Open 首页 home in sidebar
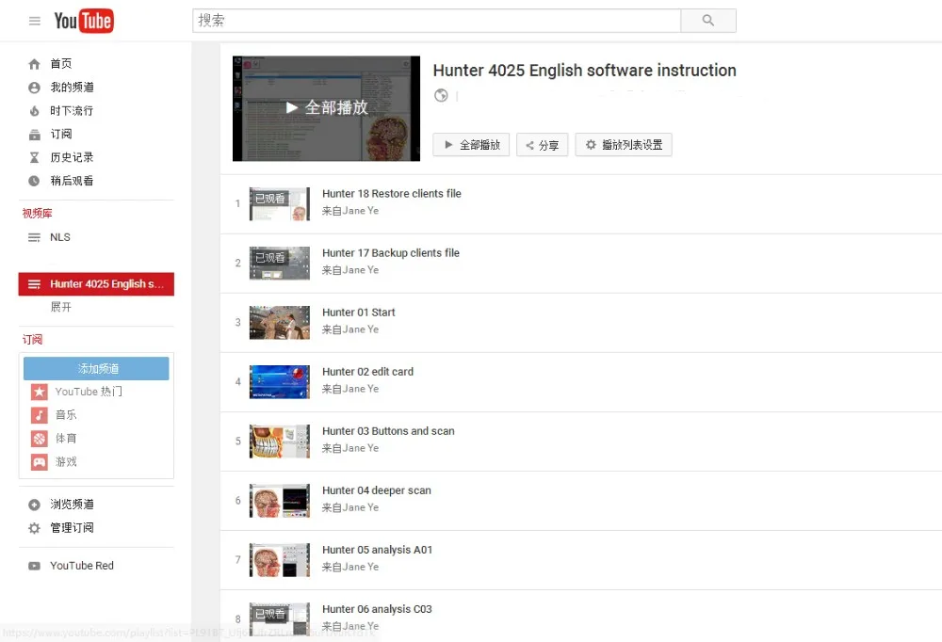Viewport: 942px width, 642px height. click(x=60, y=64)
